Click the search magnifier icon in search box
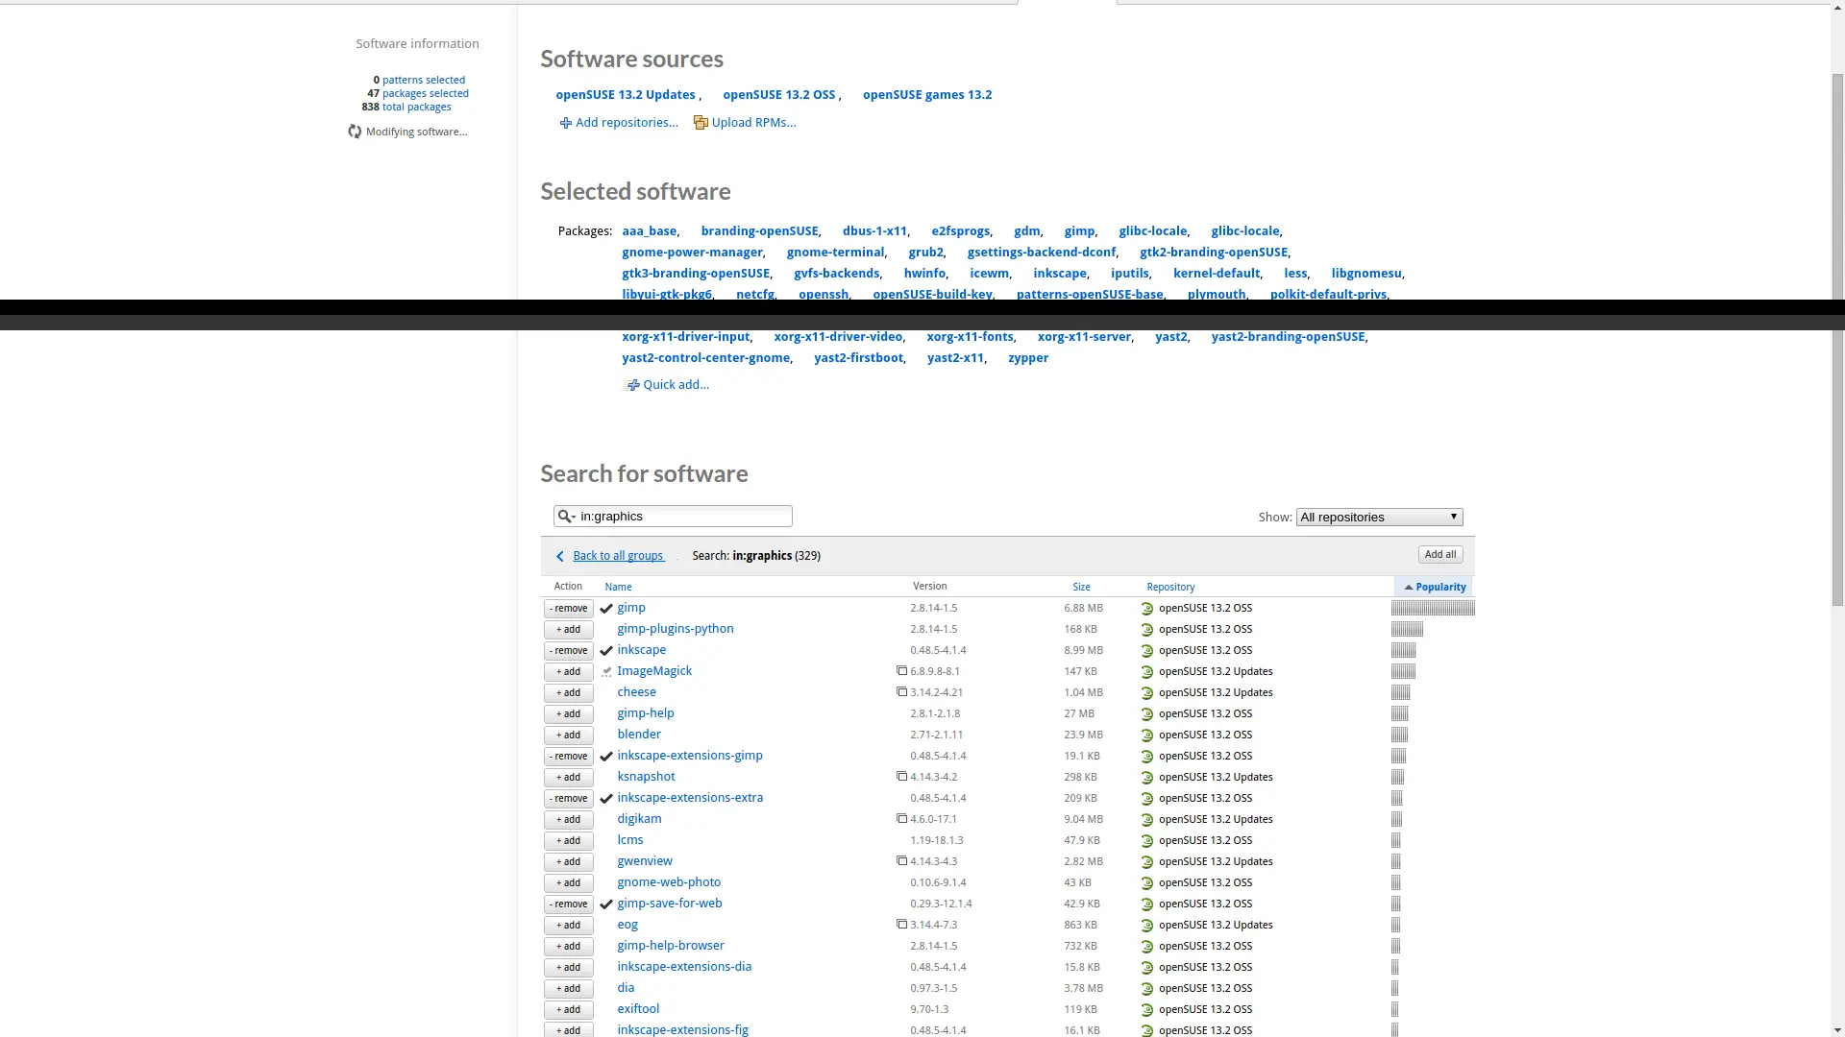Screen dimensions: 1845x1037 pyautogui.click(x=565, y=517)
